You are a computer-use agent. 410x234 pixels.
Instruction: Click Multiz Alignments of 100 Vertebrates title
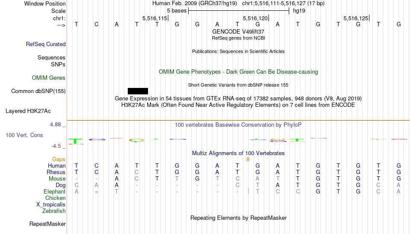[238, 153]
